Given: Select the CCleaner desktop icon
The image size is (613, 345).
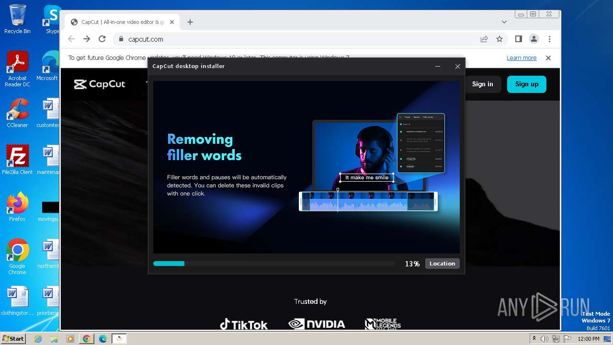Looking at the screenshot, I should click(17, 113).
